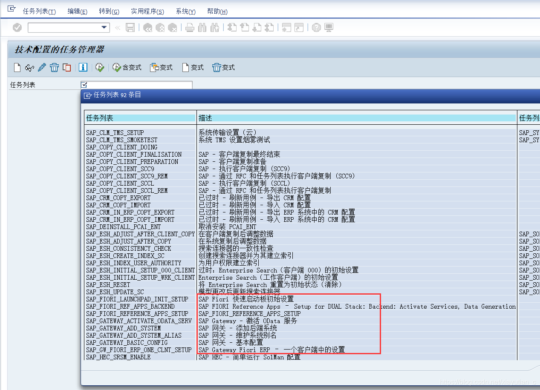Click the Help question-mark icon

[316, 28]
